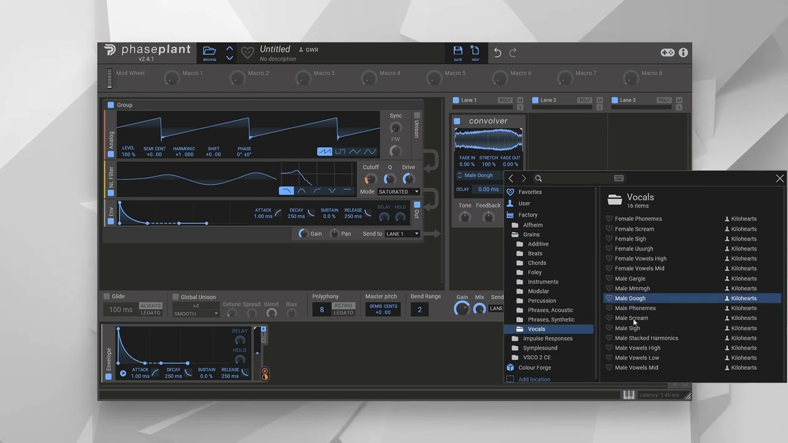The width and height of the screenshot is (788, 443).
Task: Click the browser search magnifier icon
Action: point(538,178)
